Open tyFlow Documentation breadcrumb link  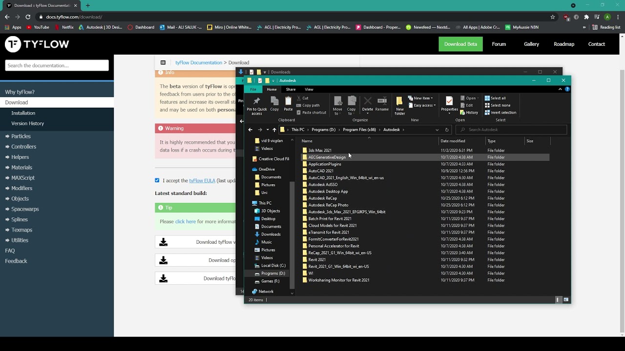pos(199,62)
